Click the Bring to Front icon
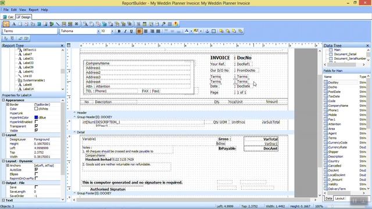Image resolution: width=372 pixels, height=209 pixels. [x=221, y=31]
